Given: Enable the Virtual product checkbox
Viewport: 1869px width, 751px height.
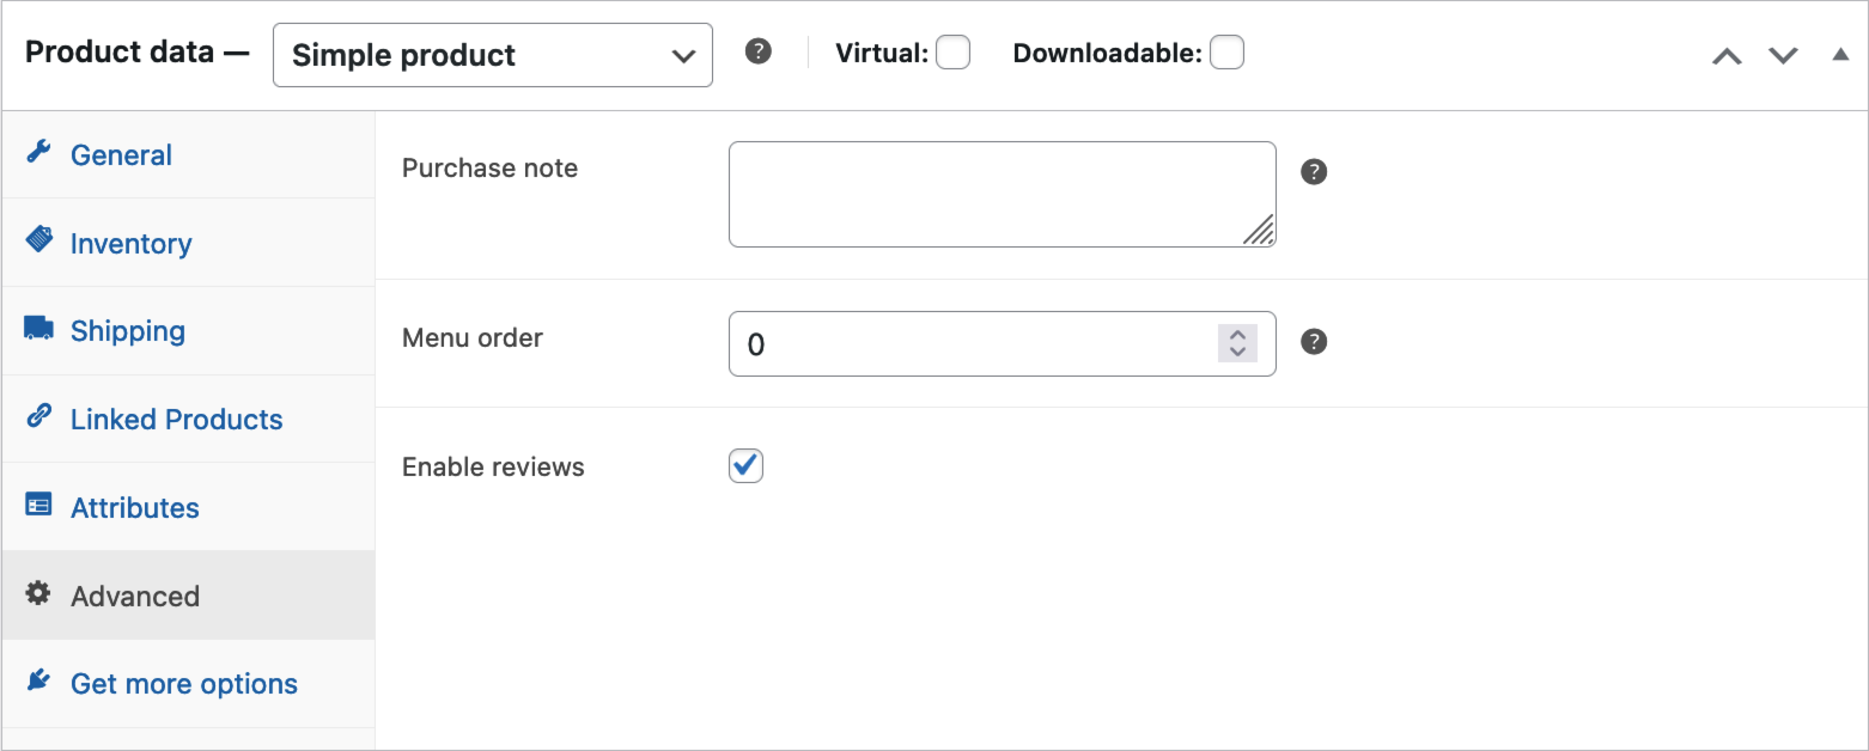Looking at the screenshot, I should 954,52.
